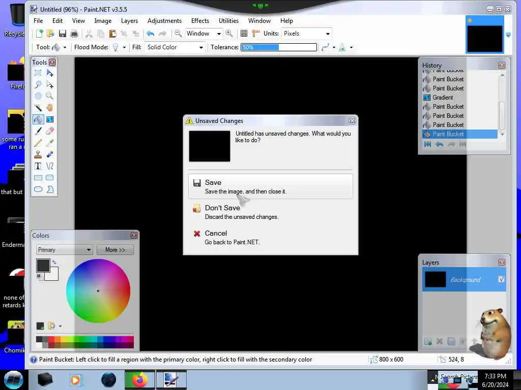521x390 pixels.
Task: Zoom in with the magnifier plus icon
Action: pyautogui.click(x=229, y=33)
